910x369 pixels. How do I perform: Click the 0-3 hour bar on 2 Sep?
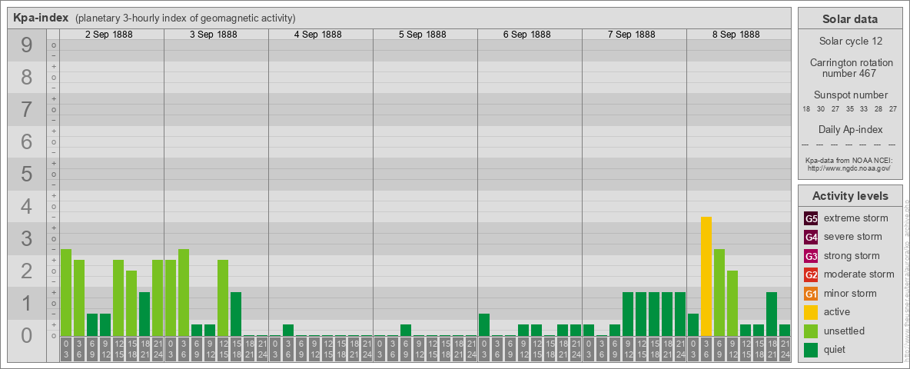[x=66, y=292]
